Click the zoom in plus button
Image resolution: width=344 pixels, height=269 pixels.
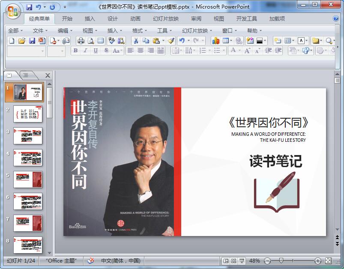(x=318, y=261)
